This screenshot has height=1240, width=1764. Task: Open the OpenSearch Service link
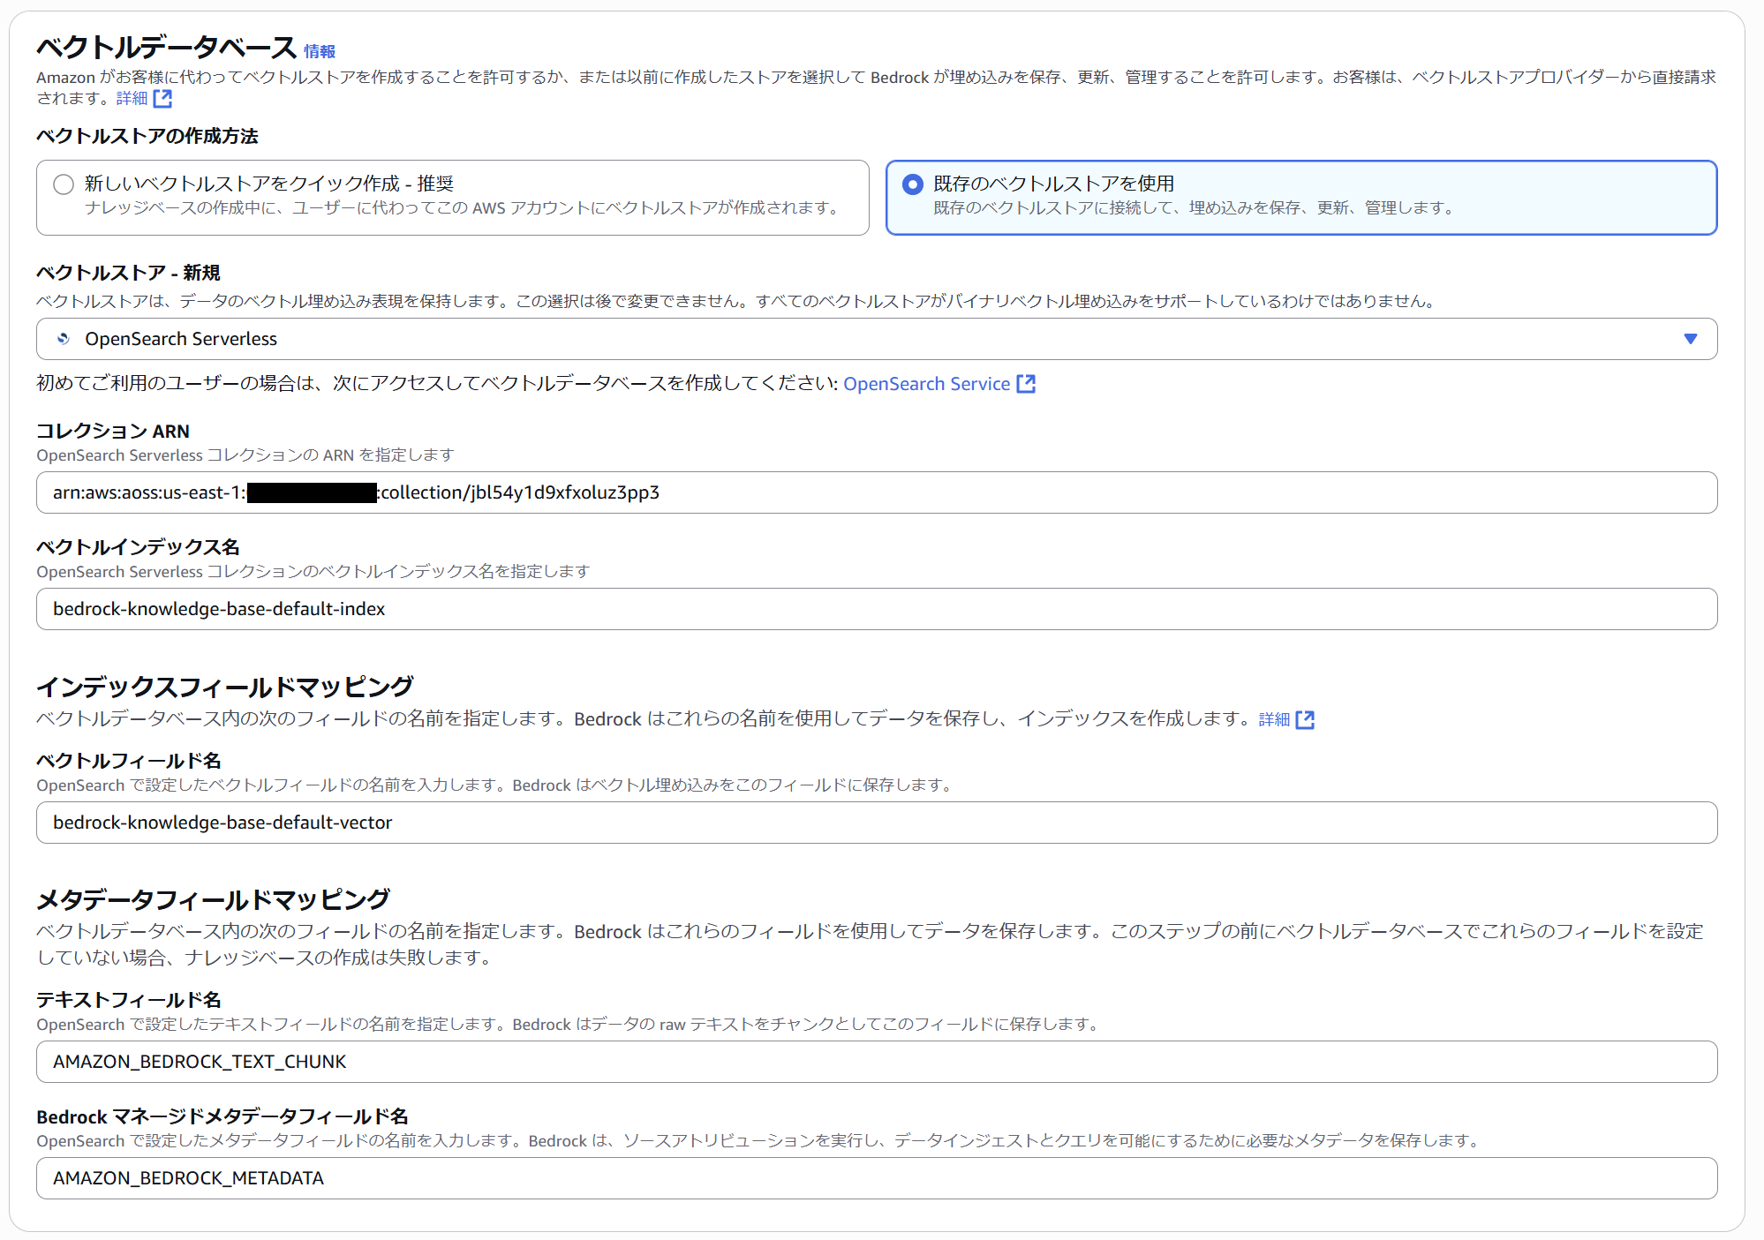point(925,384)
